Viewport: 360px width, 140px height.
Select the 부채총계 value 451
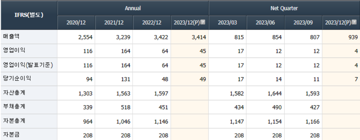(x=164, y=107)
